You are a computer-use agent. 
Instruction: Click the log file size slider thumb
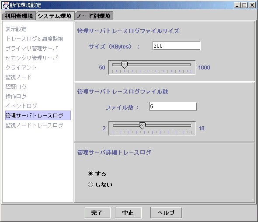[x=124, y=65]
